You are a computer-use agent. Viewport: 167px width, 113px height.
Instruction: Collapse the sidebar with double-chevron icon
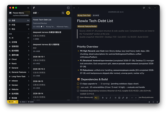tap(28, 8)
